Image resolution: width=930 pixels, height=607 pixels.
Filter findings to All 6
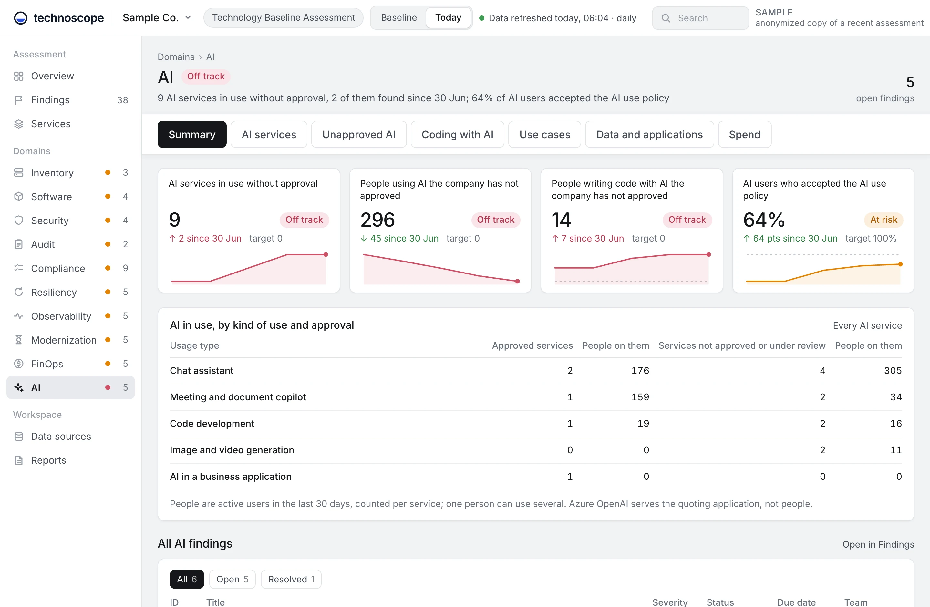[187, 579]
